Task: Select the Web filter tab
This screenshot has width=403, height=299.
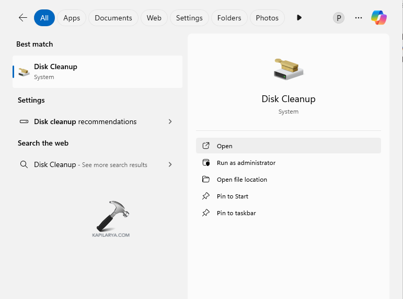Action: [154, 18]
